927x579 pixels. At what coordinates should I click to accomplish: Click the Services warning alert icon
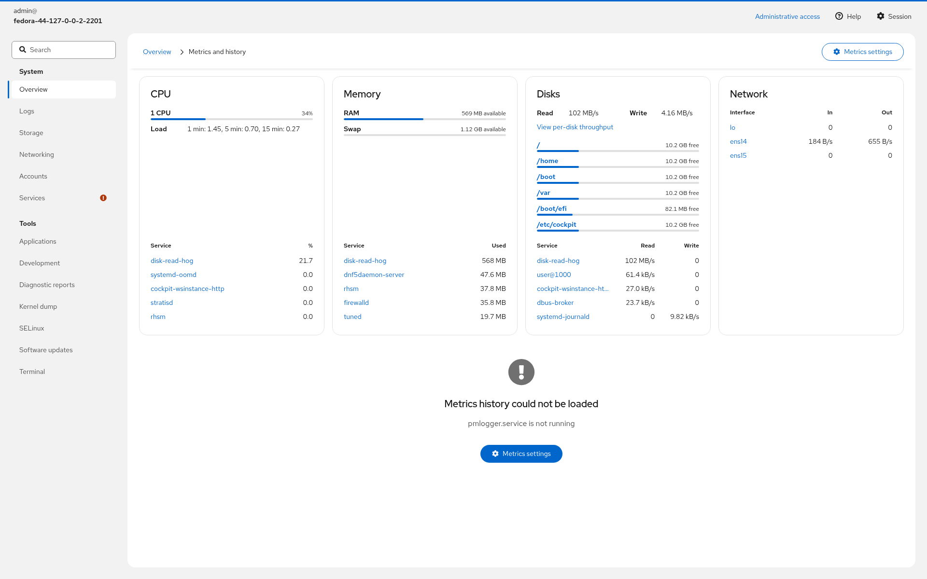coord(103,198)
